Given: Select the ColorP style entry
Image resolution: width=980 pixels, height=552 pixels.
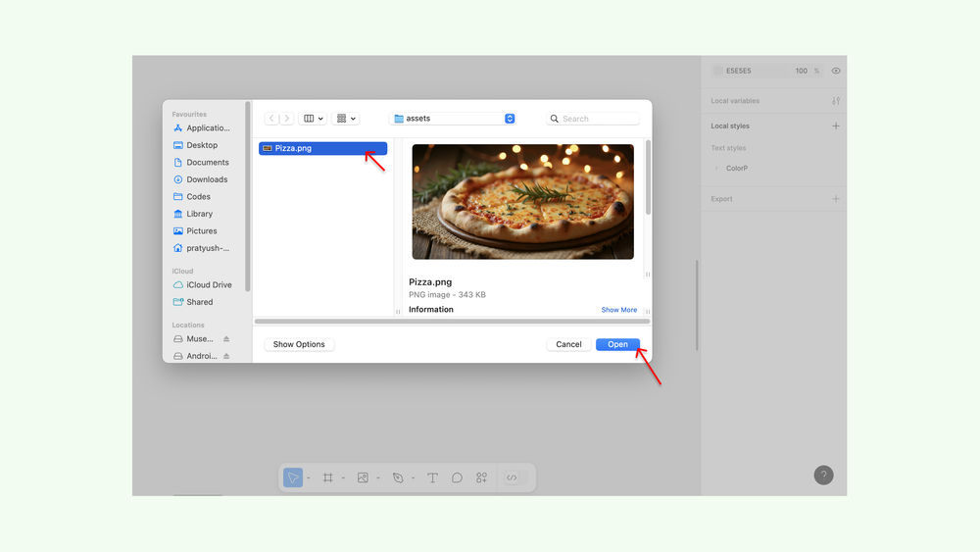Looking at the screenshot, I should click(x=737, y=169).
